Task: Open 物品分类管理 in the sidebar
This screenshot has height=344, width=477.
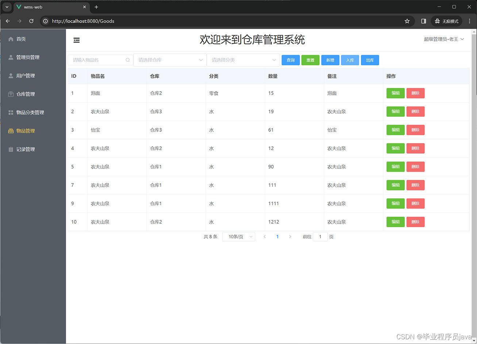Action: click(33, 112)
